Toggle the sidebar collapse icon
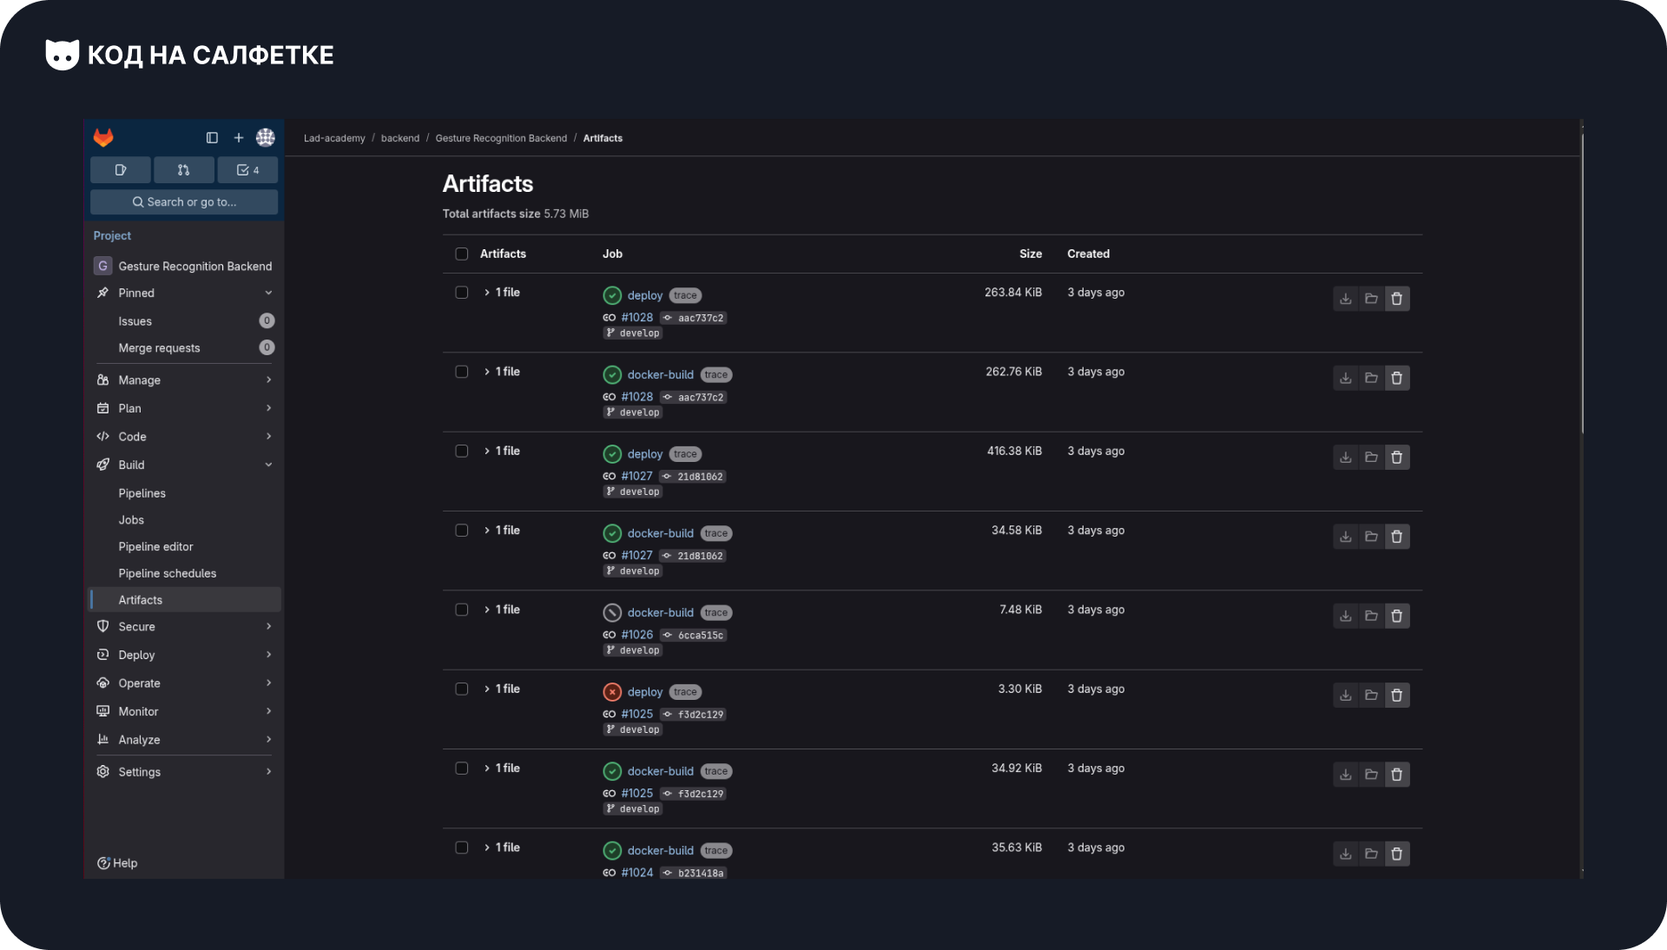1667x950 pixels. [212, 137]
